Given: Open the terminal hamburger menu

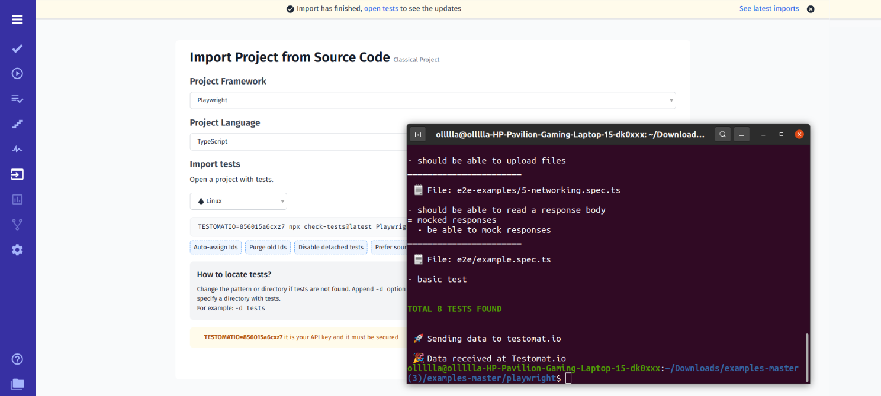Looking at the screenshot, I should 741,134.
